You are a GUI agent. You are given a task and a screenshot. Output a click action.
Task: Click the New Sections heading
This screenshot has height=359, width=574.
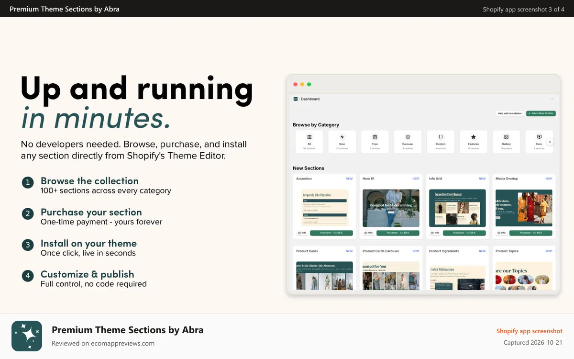pos(309,168)
